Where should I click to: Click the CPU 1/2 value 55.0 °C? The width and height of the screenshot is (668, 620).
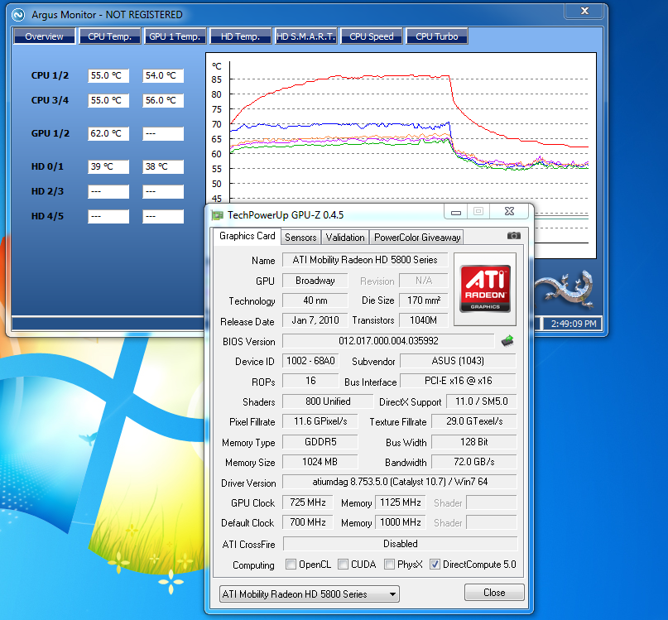coord(108,75)
